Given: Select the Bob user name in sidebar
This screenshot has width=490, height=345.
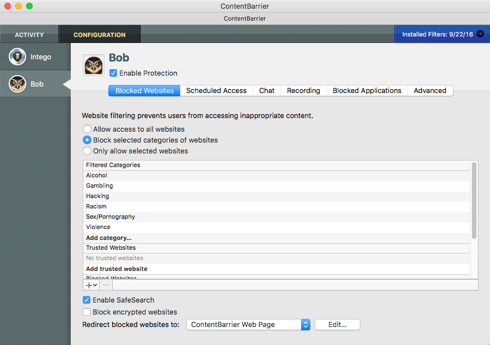Looking at the screenshot, I should (37, 84).
